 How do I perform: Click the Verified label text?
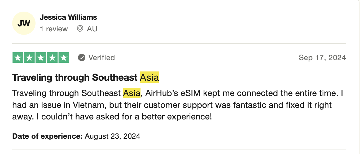(x=102, y=57)
